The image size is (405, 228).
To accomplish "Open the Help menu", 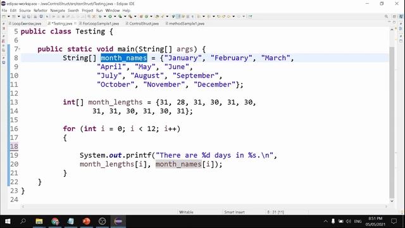I will tap(127, 11).
